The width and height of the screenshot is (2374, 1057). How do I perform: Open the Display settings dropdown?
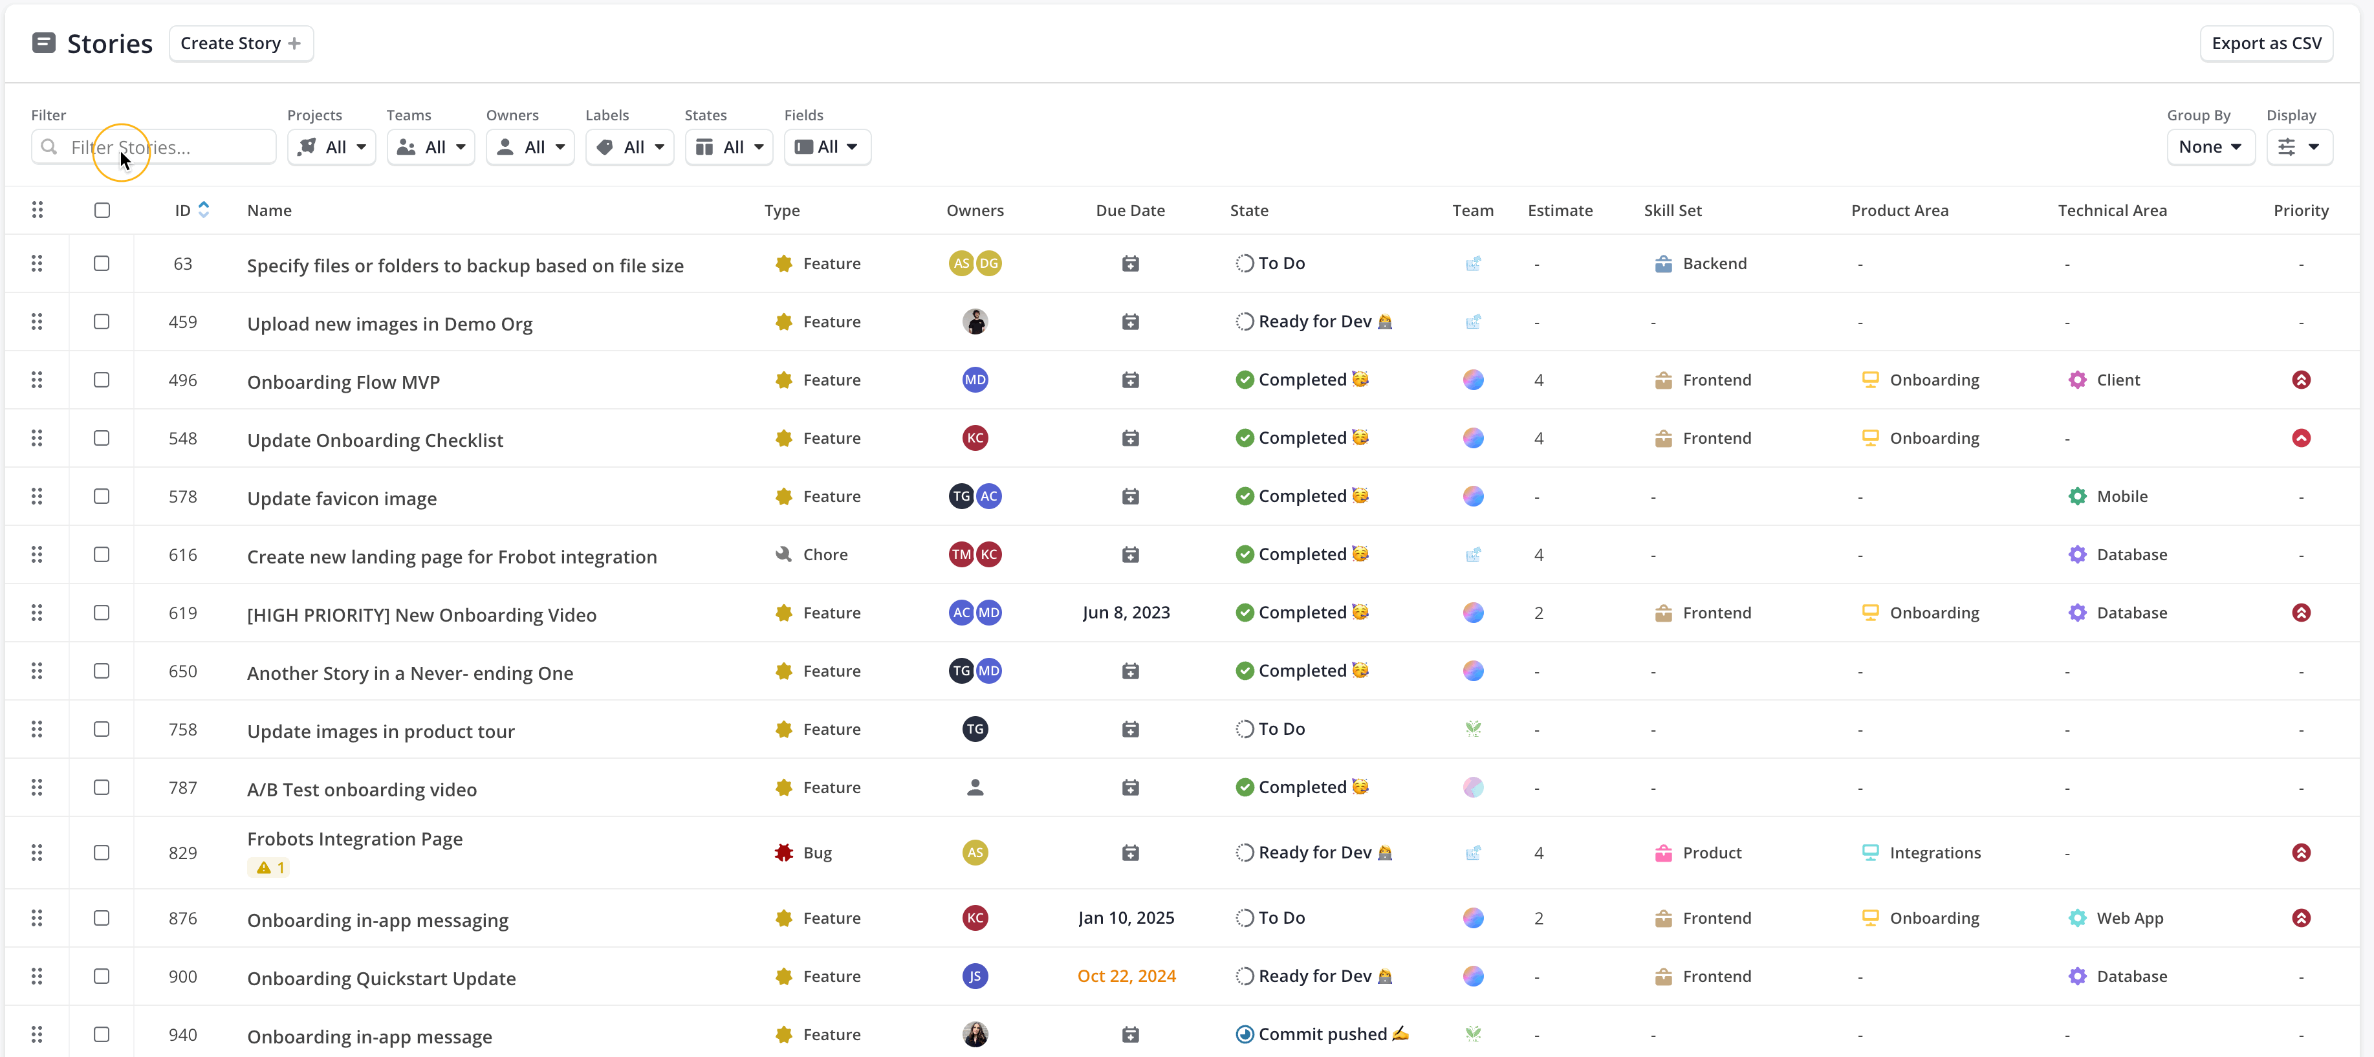[x=2298, y=147]
